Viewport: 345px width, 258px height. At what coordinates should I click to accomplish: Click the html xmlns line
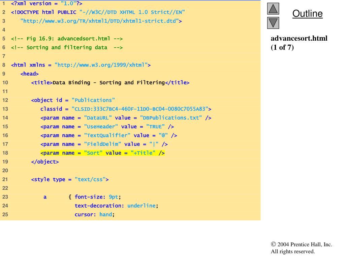(x=81, y=65)
